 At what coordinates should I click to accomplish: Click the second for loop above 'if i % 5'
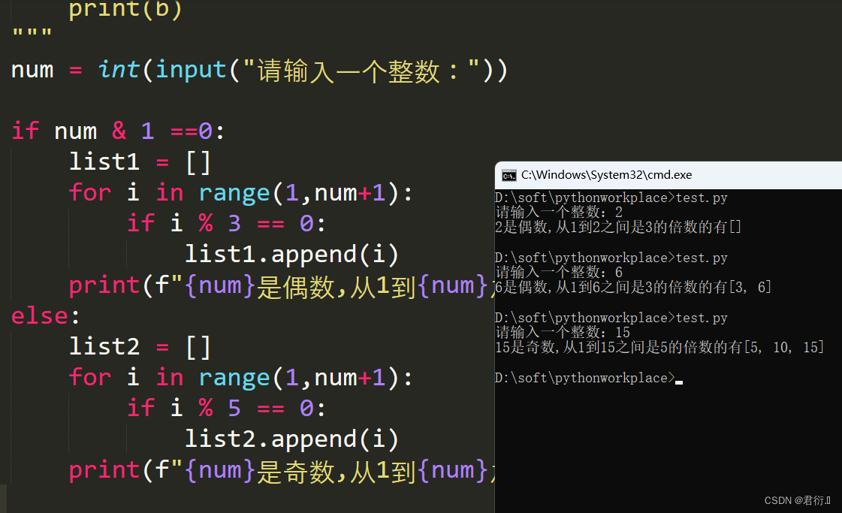coord(241,378)
